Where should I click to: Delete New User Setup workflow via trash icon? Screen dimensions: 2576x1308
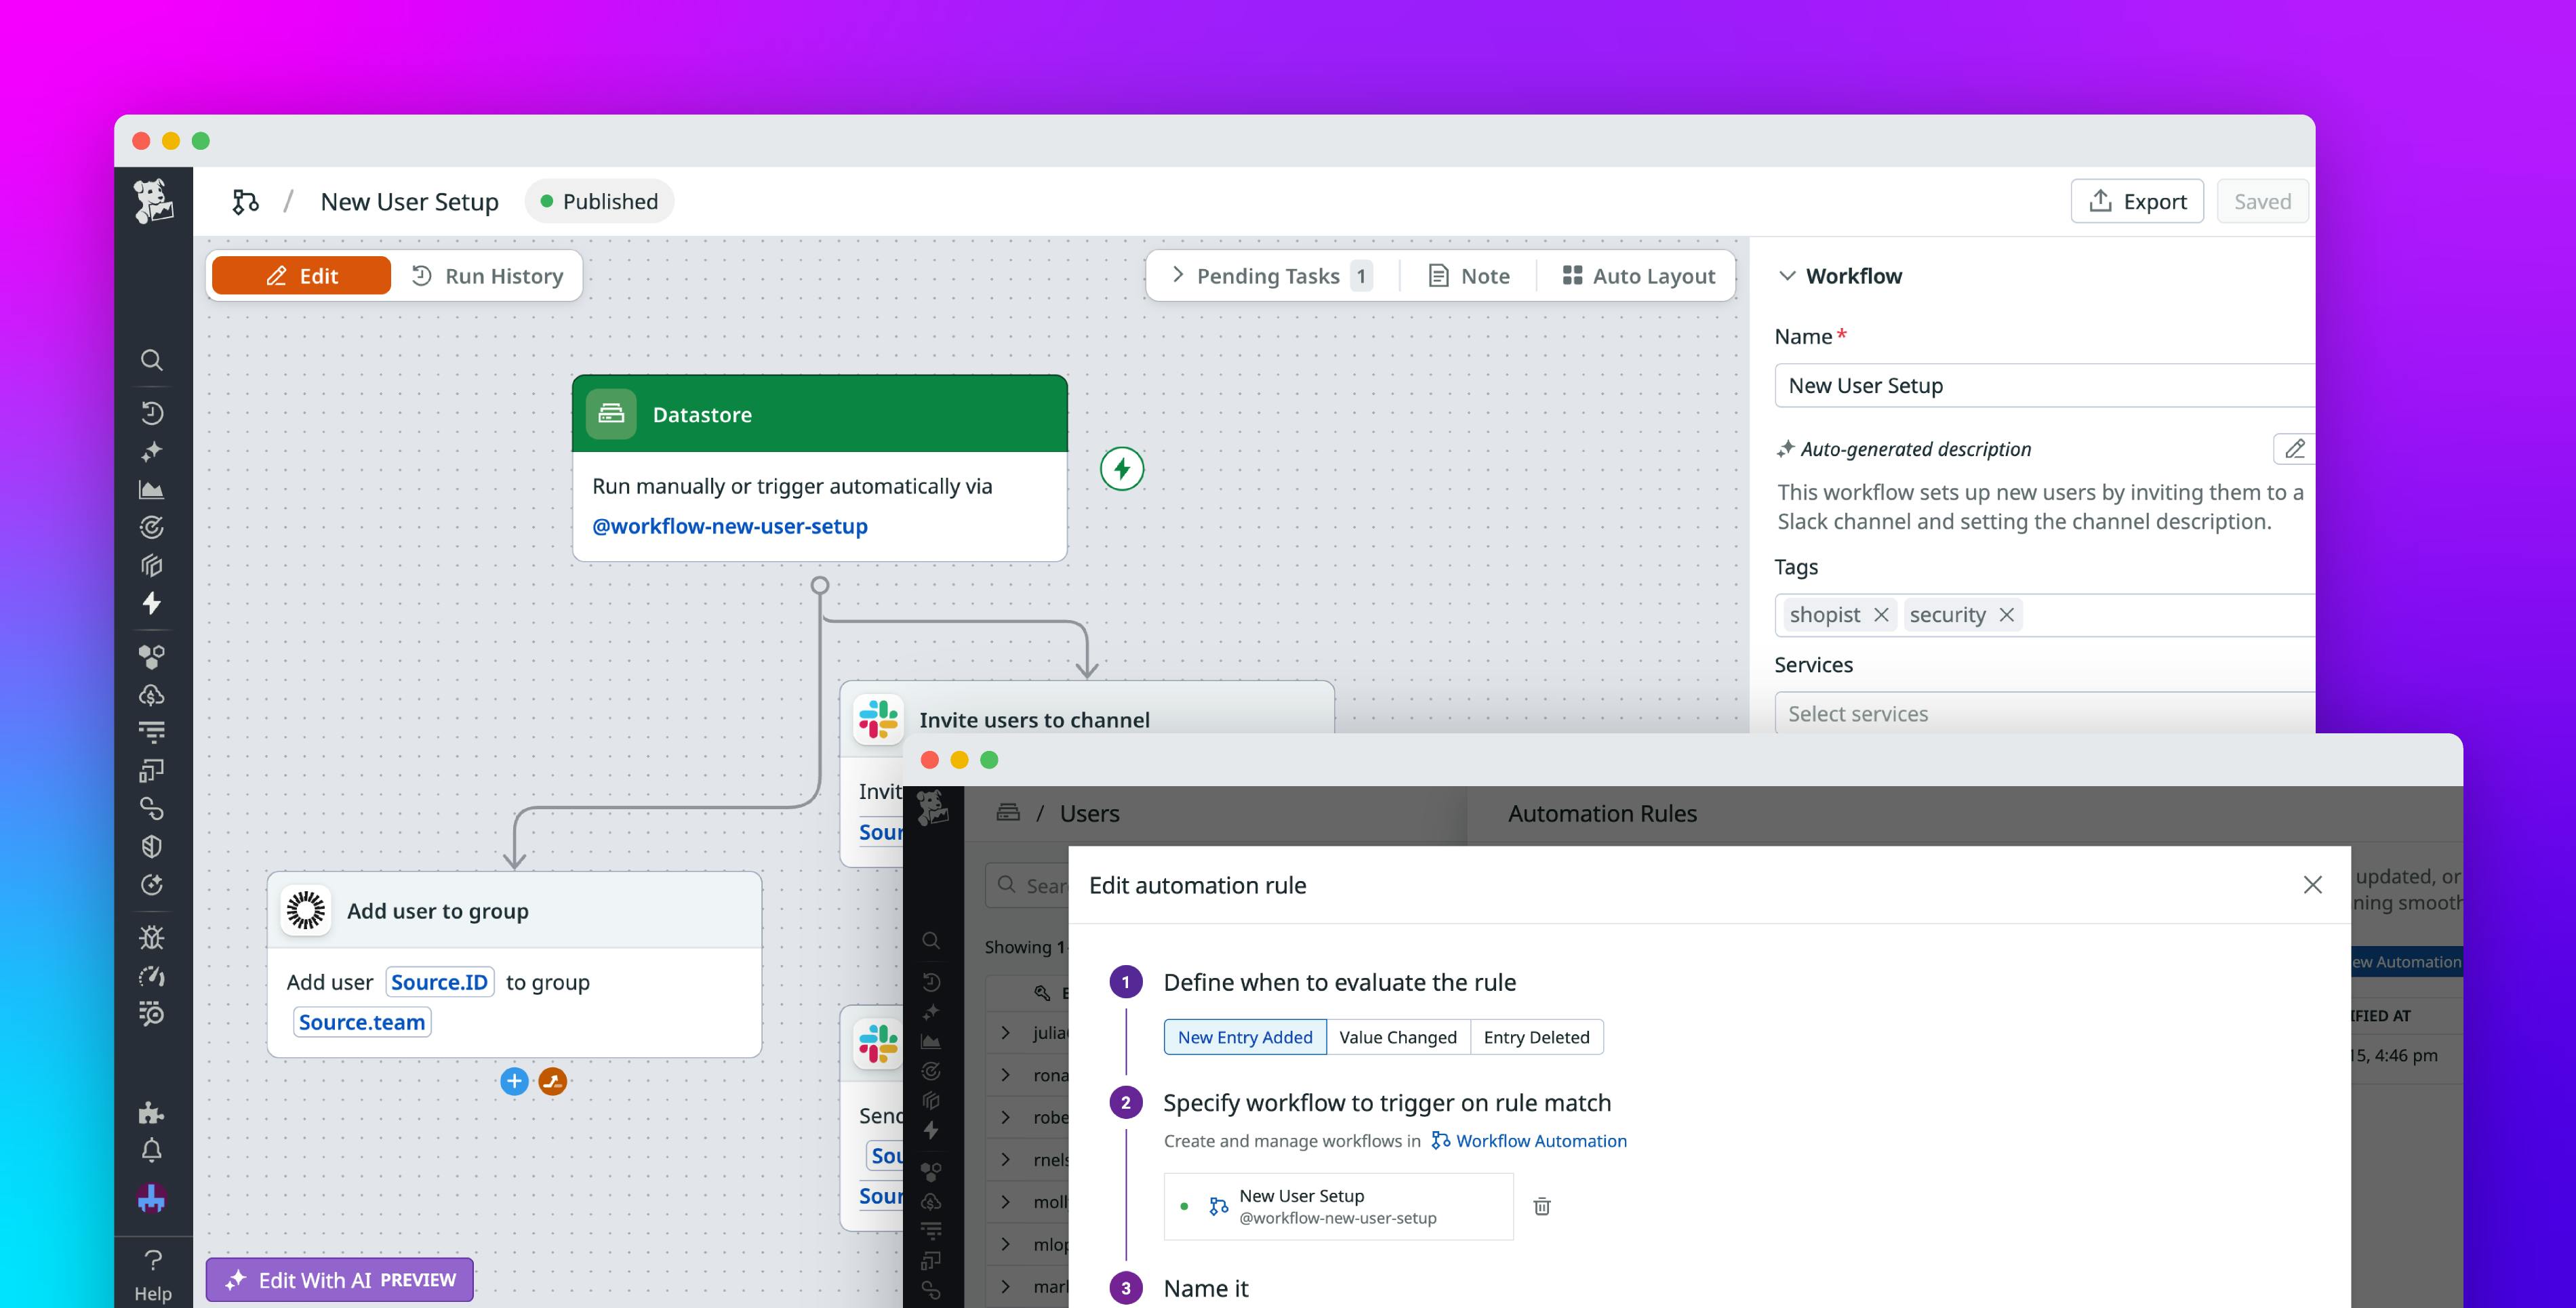1541,1206
